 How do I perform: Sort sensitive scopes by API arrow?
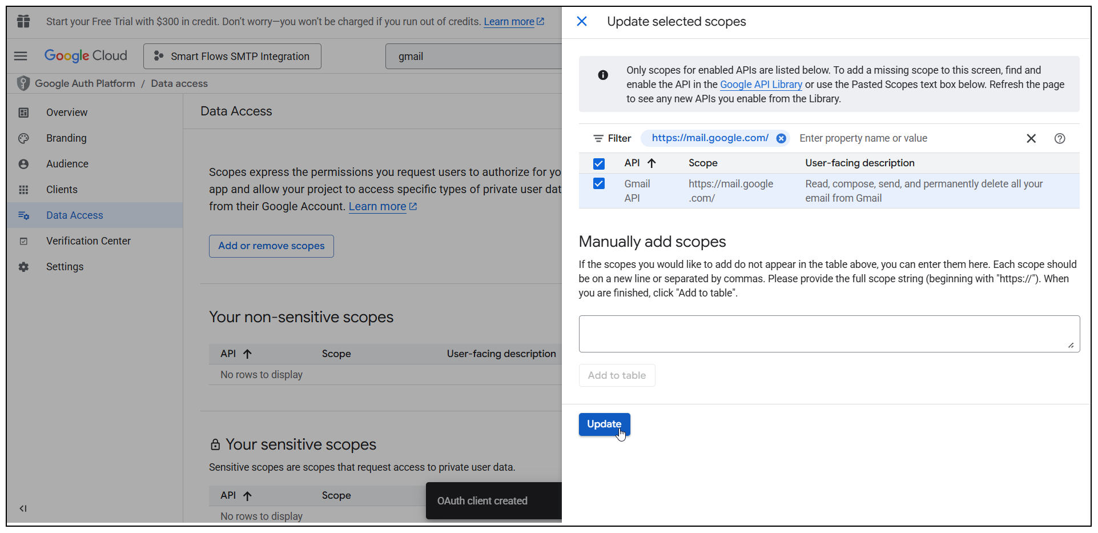[x=247, y=496]
